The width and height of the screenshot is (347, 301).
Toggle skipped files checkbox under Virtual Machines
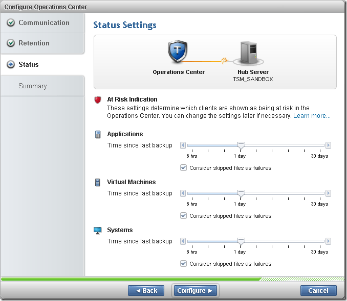(x=184, y=216)
